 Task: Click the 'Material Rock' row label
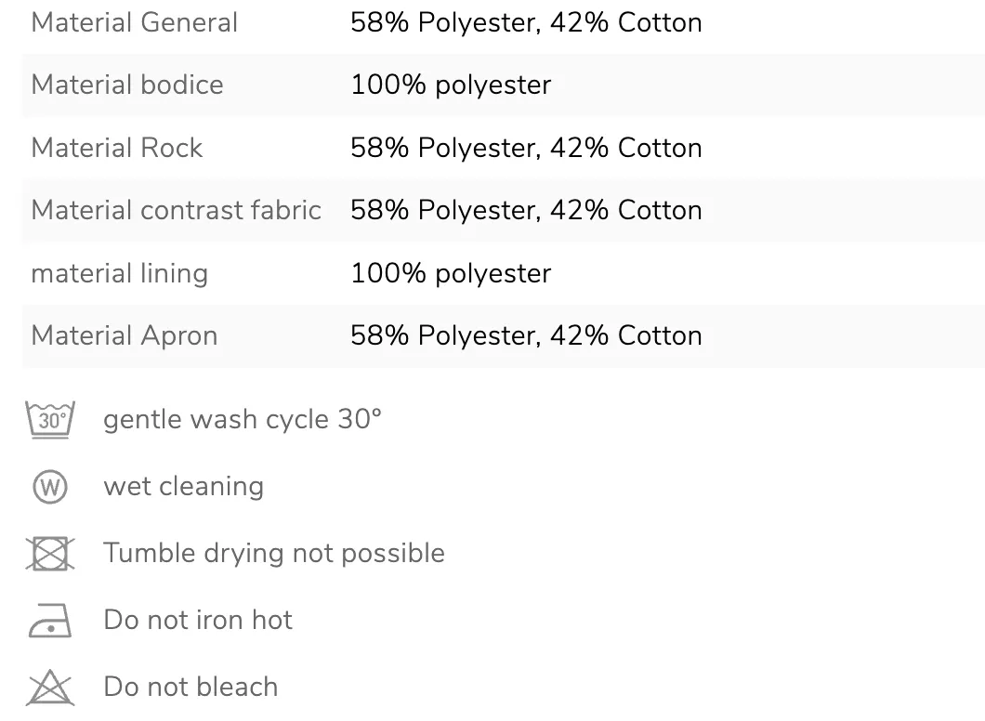coord(117,149)
